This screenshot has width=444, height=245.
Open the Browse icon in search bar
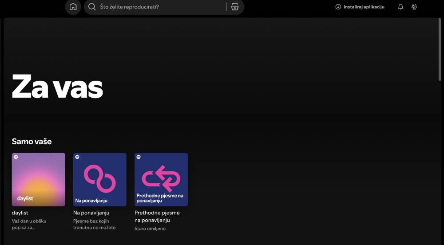pyautogui.click(x=235, y=7)
